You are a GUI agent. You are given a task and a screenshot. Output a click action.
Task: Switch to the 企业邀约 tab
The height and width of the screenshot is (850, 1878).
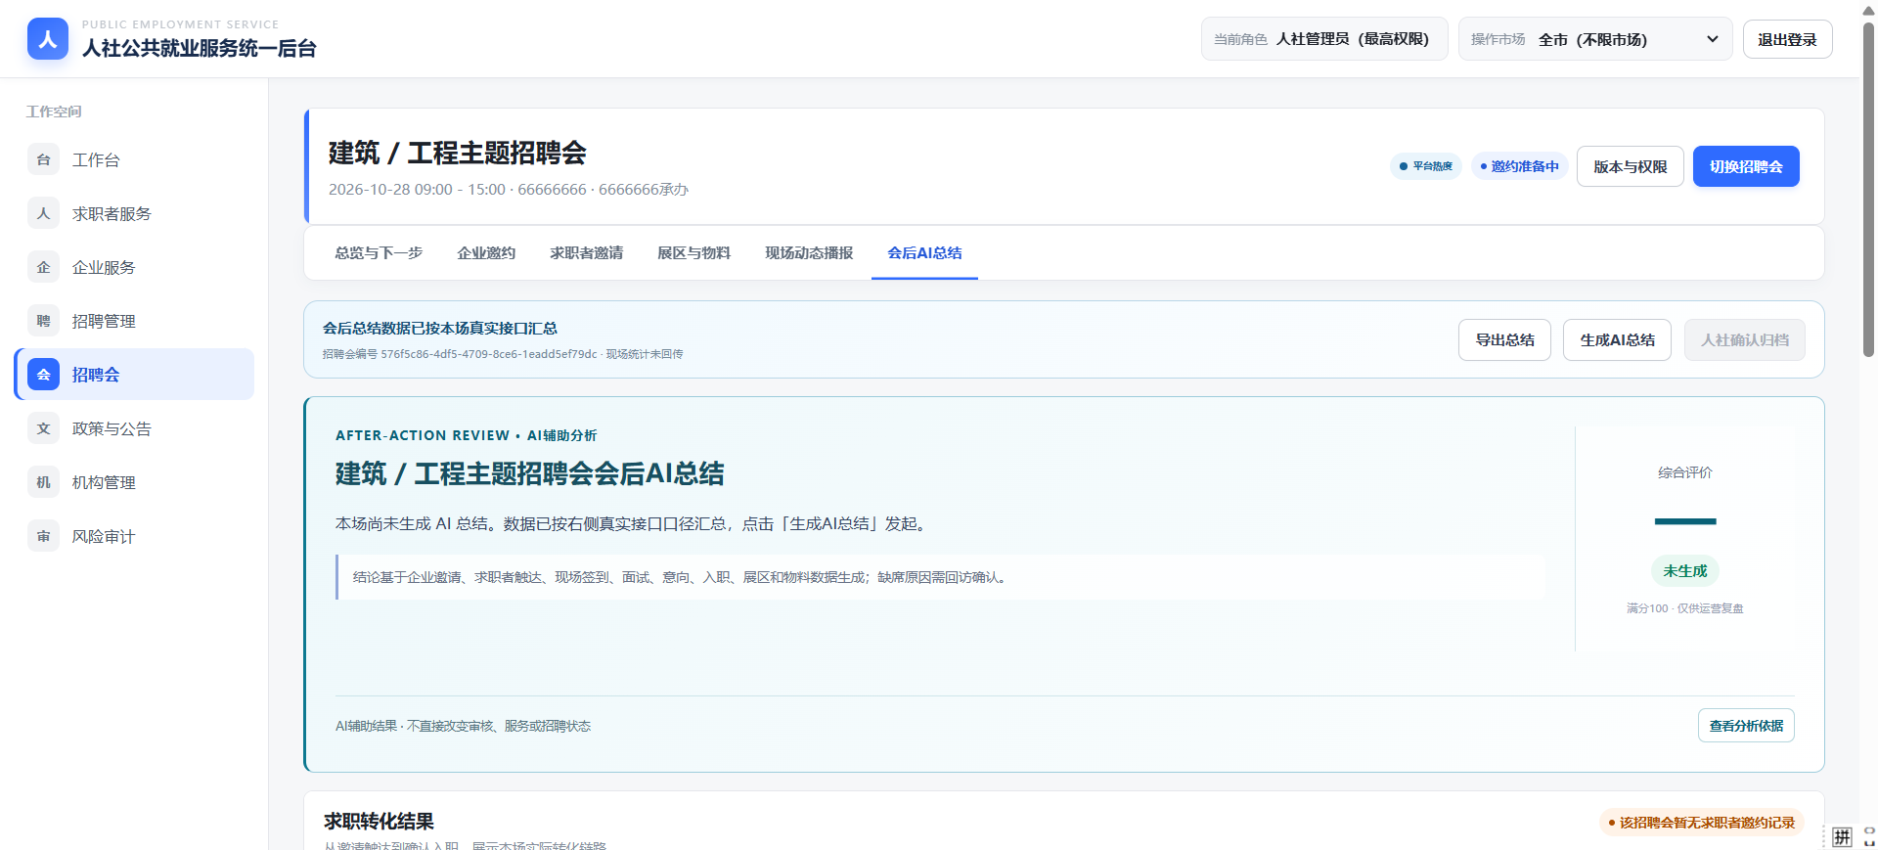coord(486,252)
